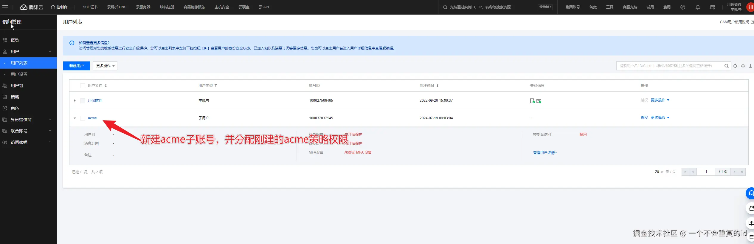Collapse the acme row details
This screenshot has height=244, width=754.
tap(75, 118)
